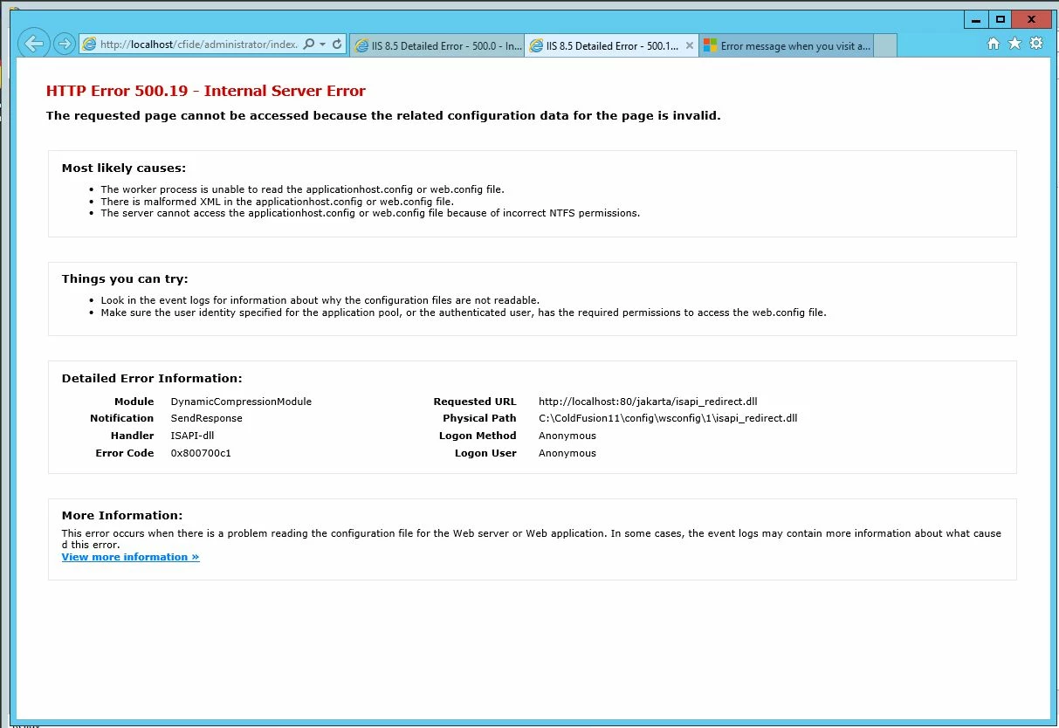Click the search magnifier in address bar
The image size is (1059, 728).
[x=308, y=45]
